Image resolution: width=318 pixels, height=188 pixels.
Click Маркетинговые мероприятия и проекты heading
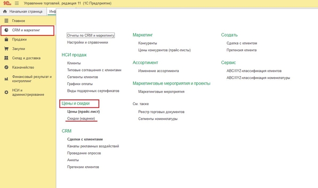[x=171, y=83]
